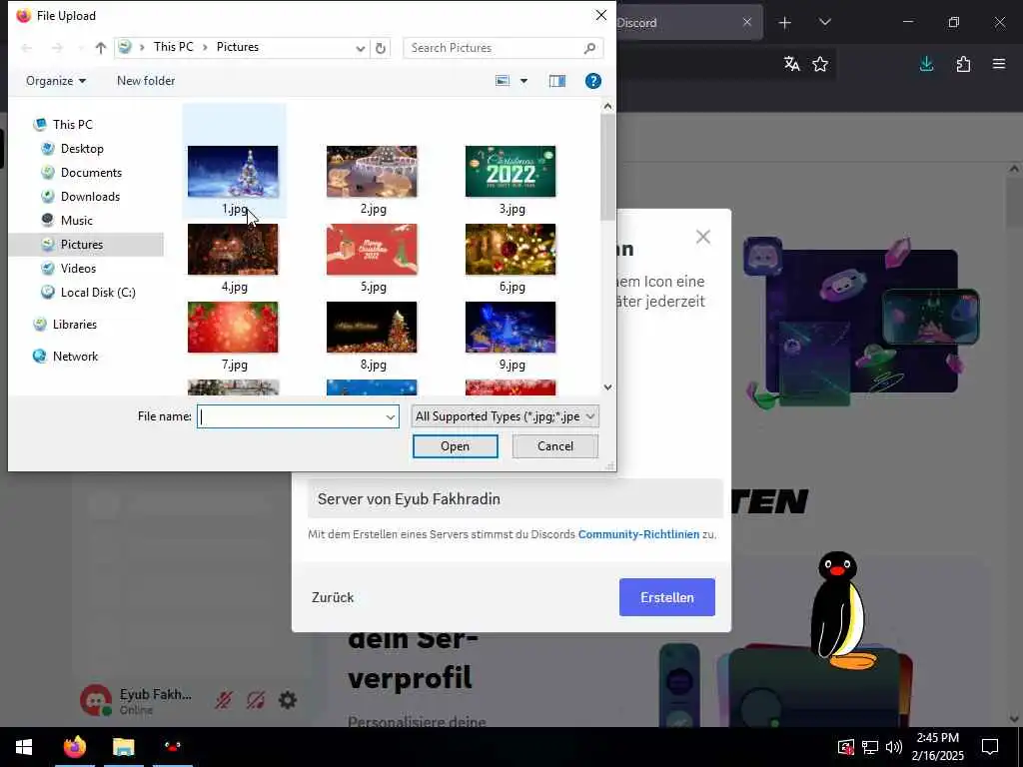The image size is (1023, 767).
Task: Select the 5.jpg thumbnail
Action: [372, 249]
